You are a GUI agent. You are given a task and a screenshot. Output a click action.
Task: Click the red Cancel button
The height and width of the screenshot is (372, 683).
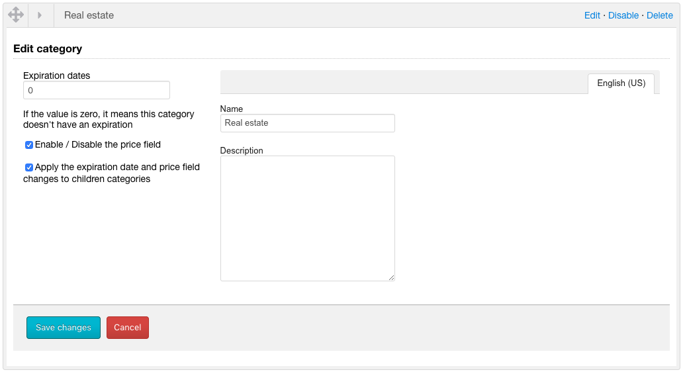point(128,328)
